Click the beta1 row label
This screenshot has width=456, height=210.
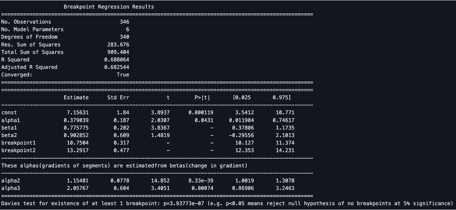click(x=9, y=128)
